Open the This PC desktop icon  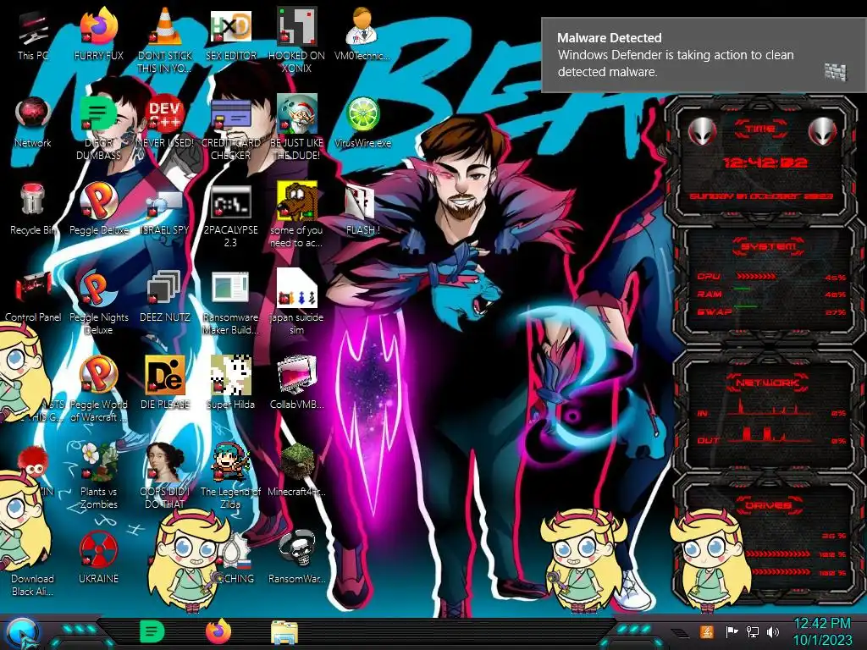point(33,36)
